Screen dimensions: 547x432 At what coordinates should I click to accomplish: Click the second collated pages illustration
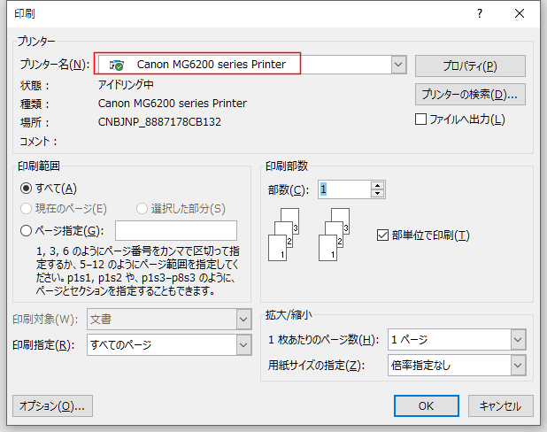pos(334,235)
